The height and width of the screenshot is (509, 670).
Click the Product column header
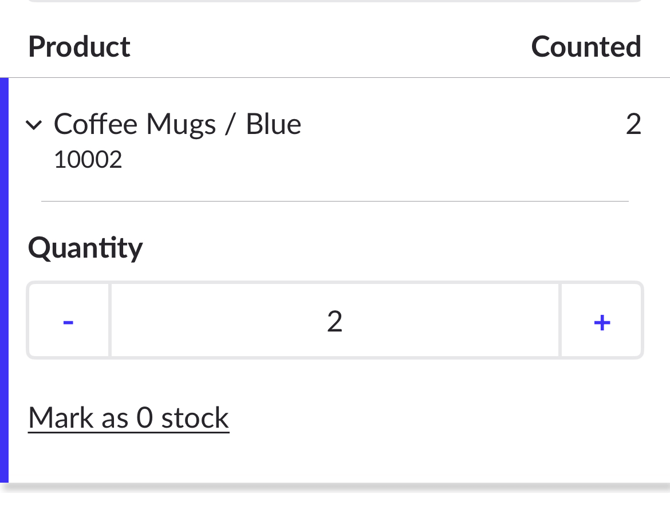pos(79,47)
